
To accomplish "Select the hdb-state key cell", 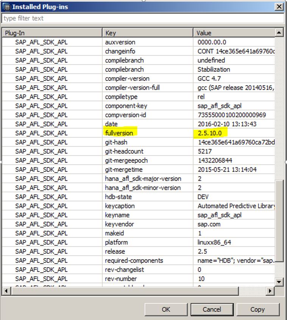I will click(x=148, y=197).
